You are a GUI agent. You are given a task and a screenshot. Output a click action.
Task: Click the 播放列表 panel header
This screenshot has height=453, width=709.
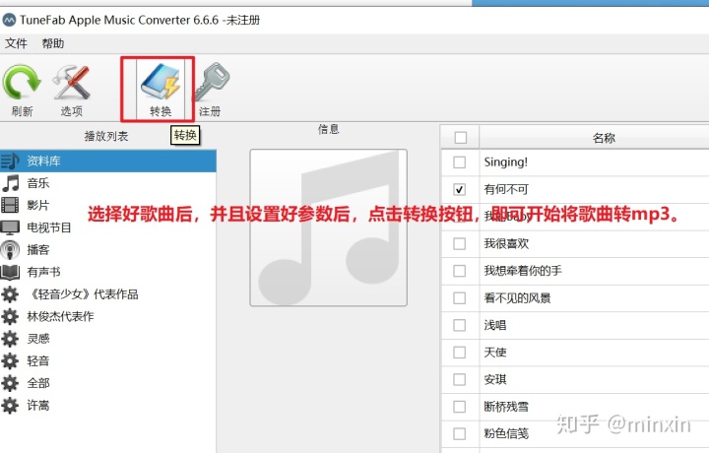106,136
